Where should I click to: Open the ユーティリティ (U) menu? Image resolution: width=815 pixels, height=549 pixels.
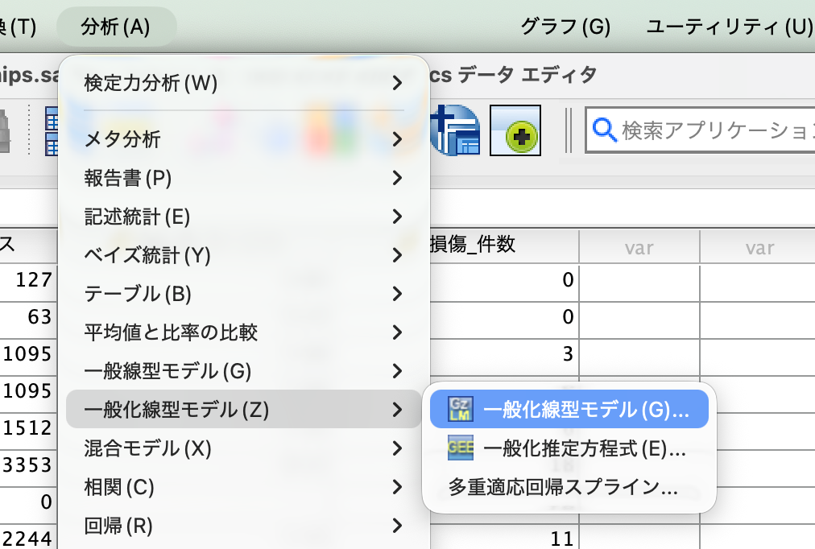pos(730,27)
